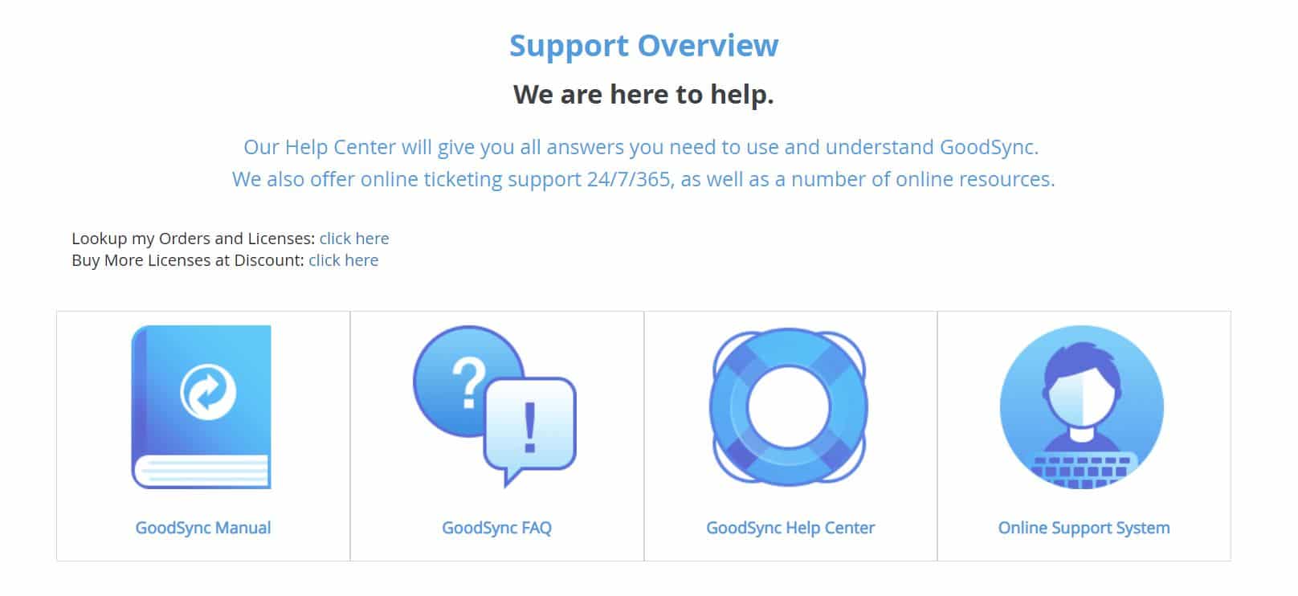1298x596 pixels.
Task: Click the 'We are here to help' subheading
Action: pyautogui.click(x=643, y=94)
